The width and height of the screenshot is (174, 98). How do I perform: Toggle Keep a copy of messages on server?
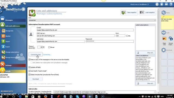(x=29, y=60)
